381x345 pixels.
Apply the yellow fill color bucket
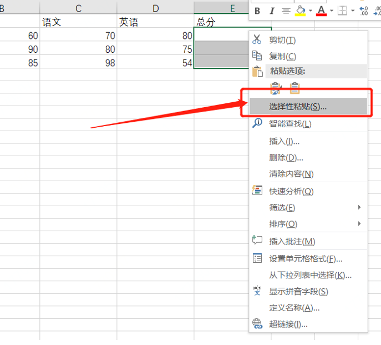click(301, 11)
